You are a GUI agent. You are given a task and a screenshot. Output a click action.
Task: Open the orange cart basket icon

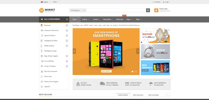[156, 10]
